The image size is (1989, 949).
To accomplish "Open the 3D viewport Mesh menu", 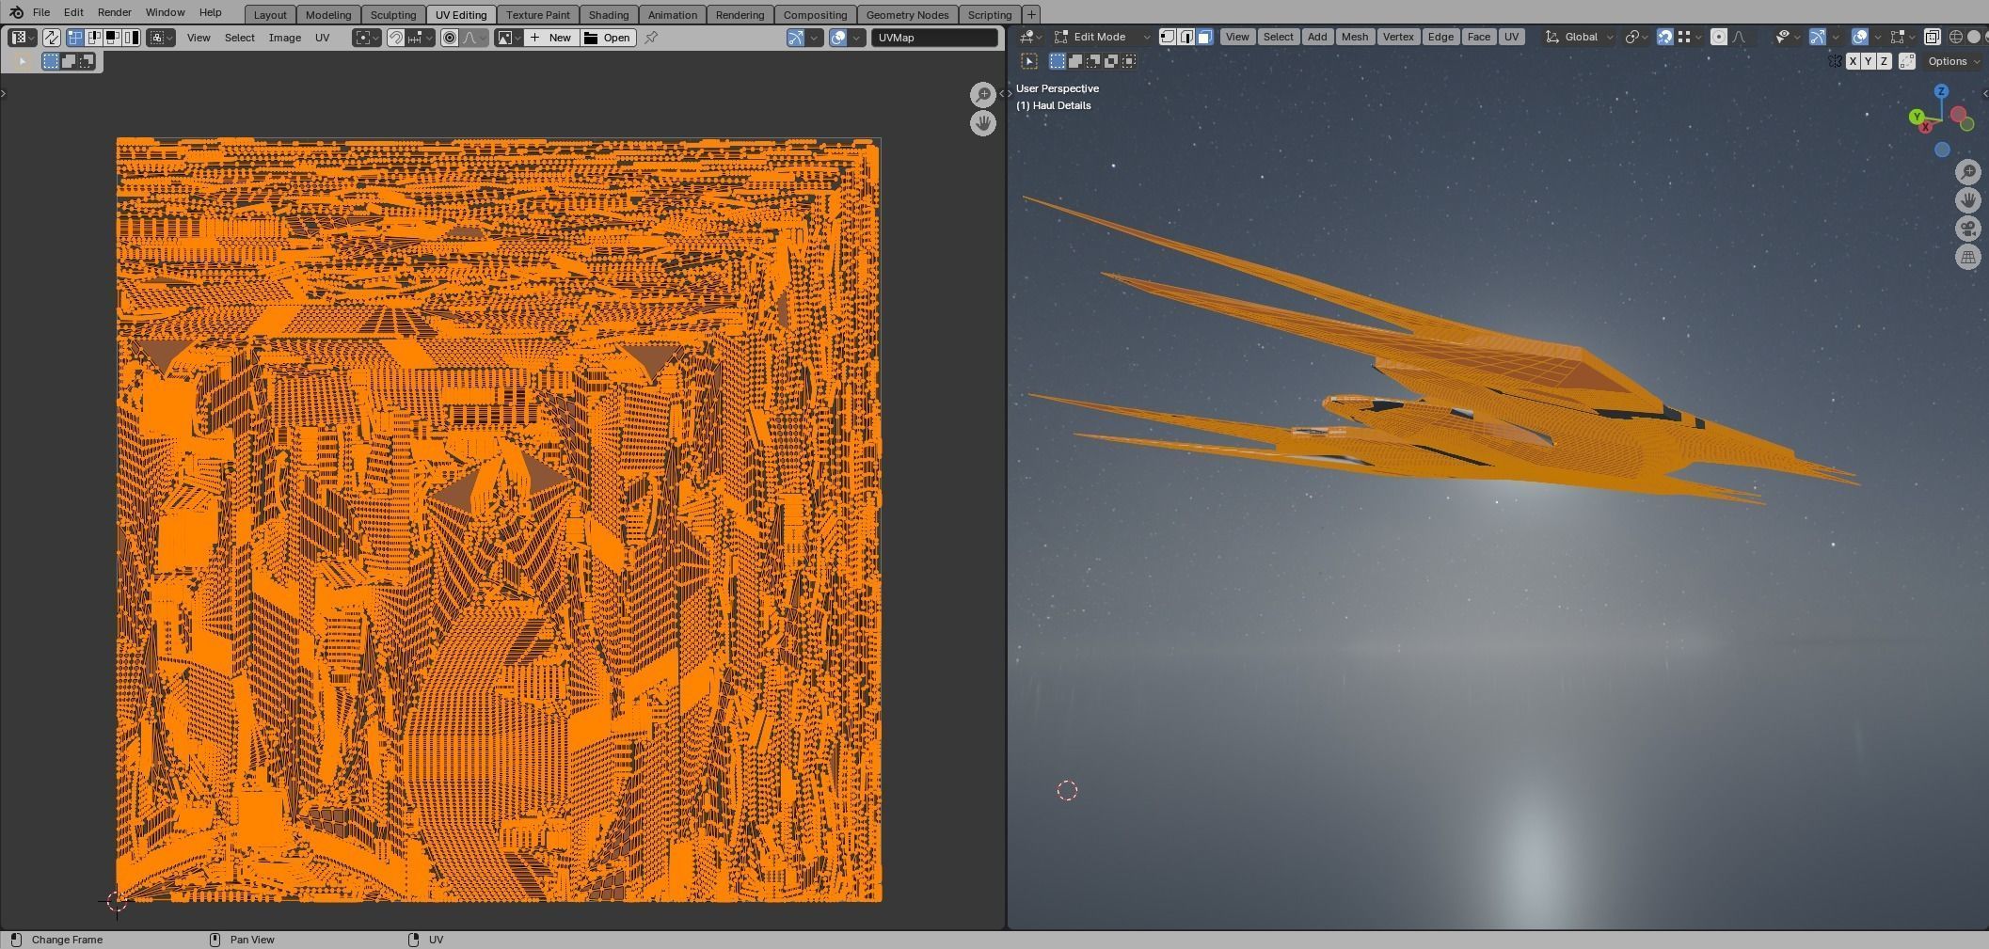I will point(1354,37).
